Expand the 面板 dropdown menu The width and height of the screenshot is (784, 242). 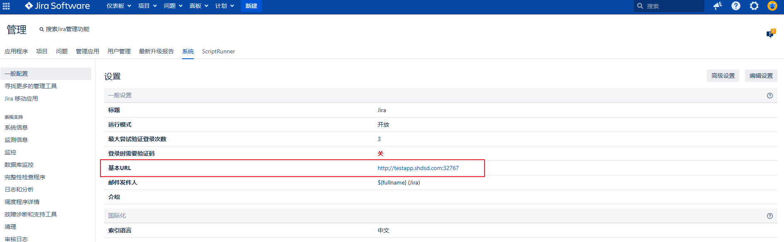[199, 6]
